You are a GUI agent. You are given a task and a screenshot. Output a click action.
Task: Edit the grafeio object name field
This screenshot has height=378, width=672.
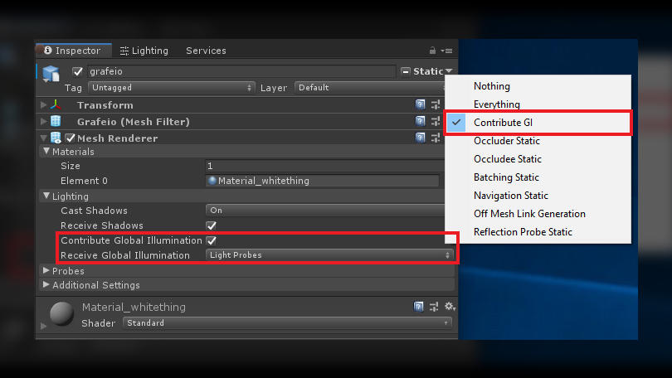[x=241, y=71]
